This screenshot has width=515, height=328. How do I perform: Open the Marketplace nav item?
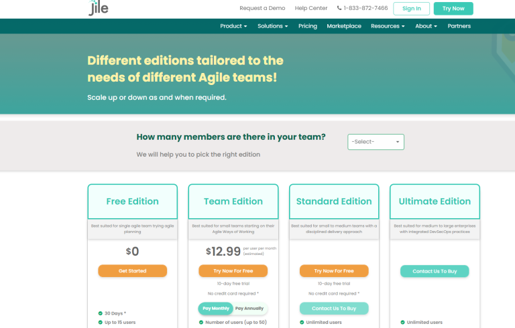coord(344,26)
